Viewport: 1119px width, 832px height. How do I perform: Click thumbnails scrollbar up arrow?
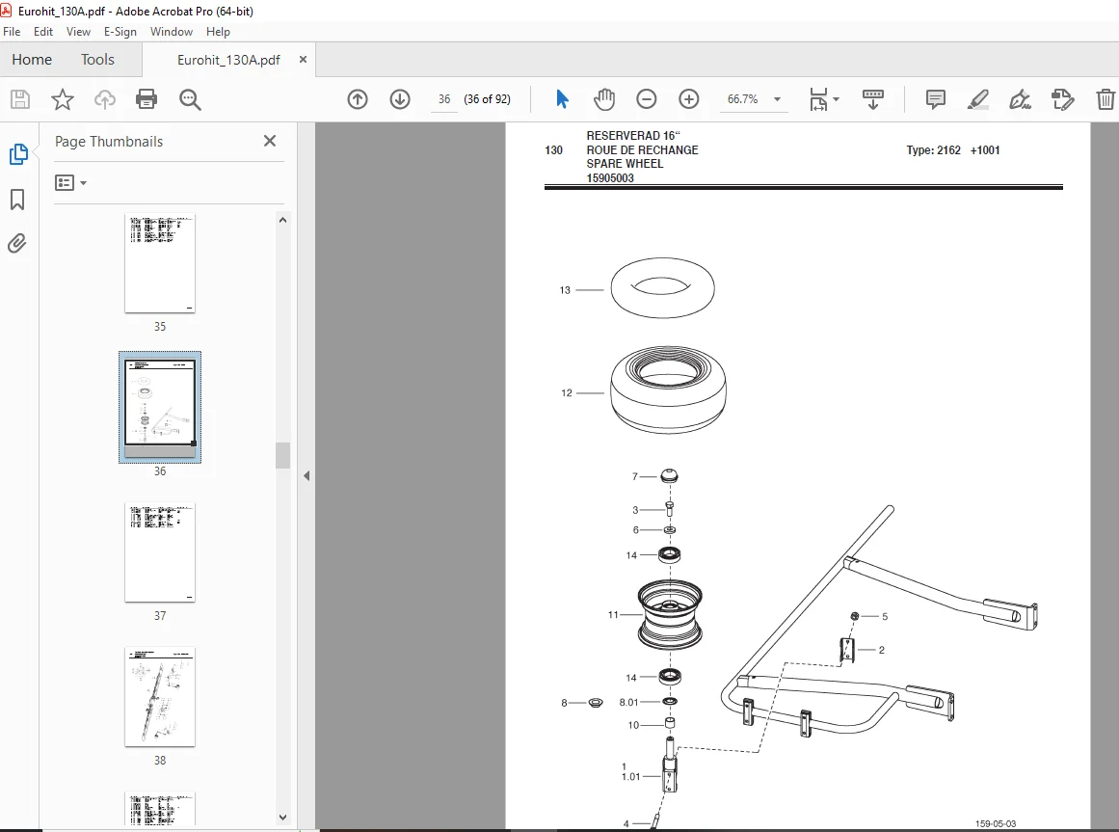coord(282,221)
